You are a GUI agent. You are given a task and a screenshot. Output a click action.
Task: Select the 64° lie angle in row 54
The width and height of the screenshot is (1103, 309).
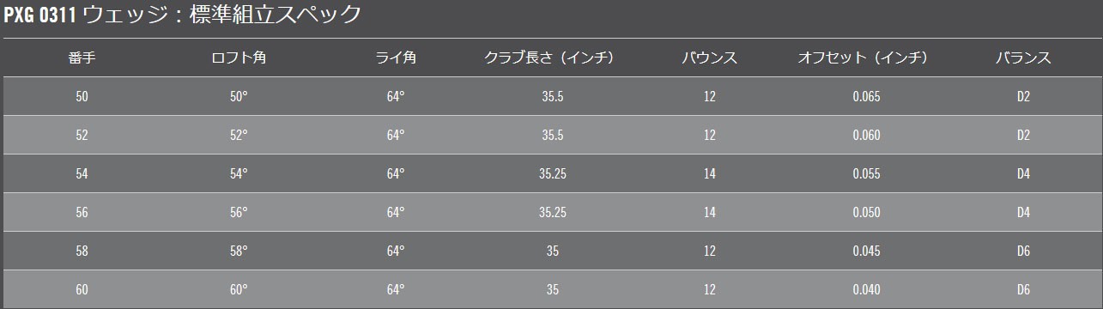[396, 174]
